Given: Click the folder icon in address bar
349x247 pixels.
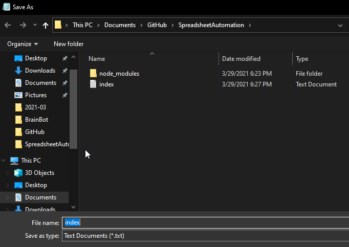Looking at the screenshot, I should 58,25.
